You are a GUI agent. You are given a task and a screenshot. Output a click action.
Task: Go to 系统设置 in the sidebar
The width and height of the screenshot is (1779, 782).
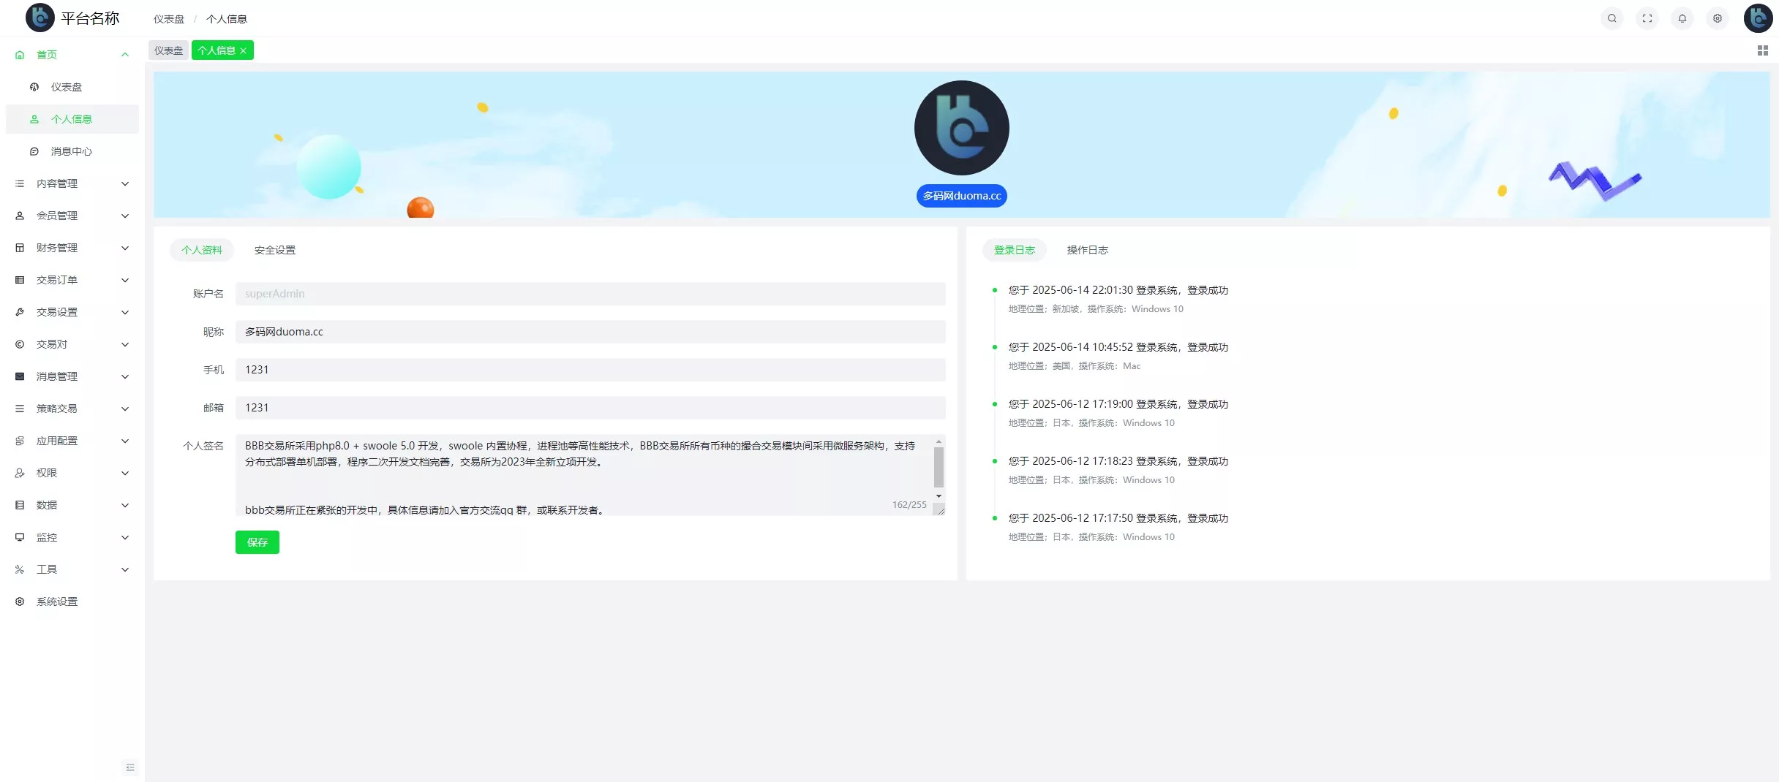coord(57,601)
